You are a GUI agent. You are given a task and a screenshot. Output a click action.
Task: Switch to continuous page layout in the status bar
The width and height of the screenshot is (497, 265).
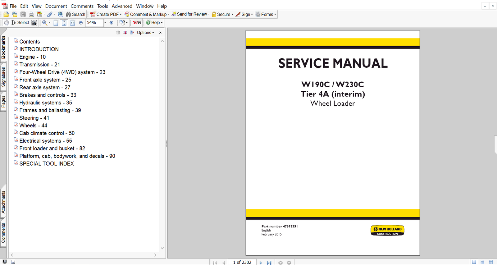point(482,262)
